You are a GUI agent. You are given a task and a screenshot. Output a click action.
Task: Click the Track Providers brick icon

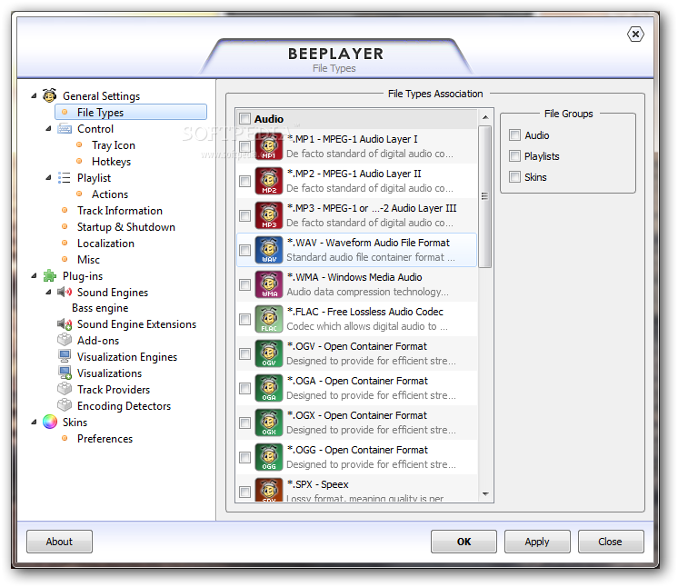click(x=65, y=389)
